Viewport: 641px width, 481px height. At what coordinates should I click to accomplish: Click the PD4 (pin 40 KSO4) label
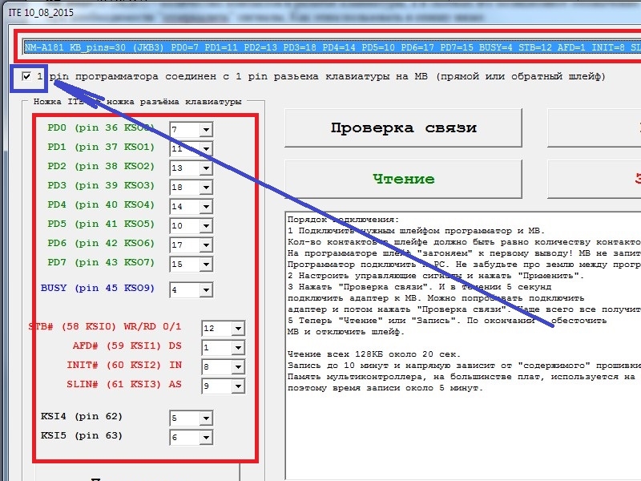coord(101,204)
